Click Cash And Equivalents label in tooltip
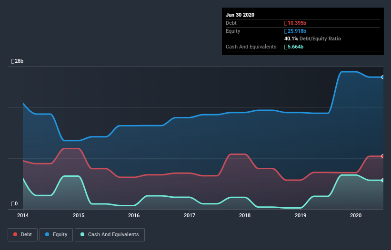The height and width of the screenshot is (250, 391). pos(251,47)
